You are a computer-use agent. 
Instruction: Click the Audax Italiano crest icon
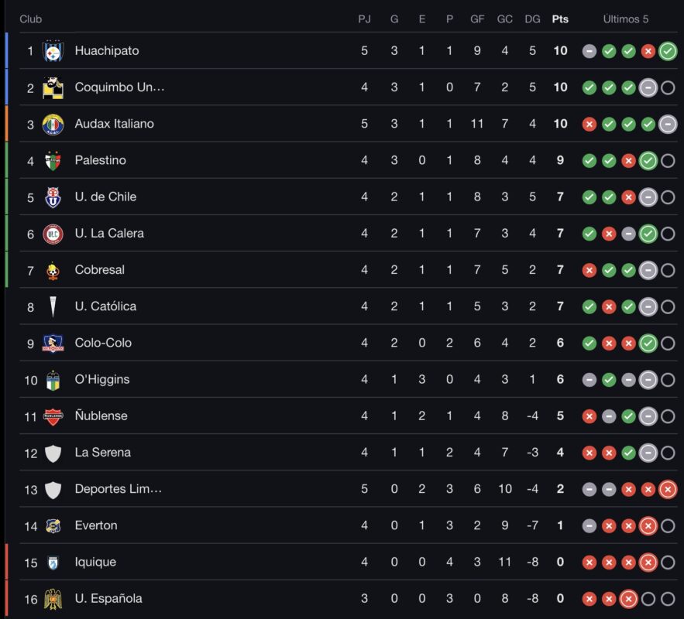tap(54, 124)
